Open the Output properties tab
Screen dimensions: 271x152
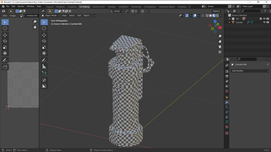click(227, 76)
